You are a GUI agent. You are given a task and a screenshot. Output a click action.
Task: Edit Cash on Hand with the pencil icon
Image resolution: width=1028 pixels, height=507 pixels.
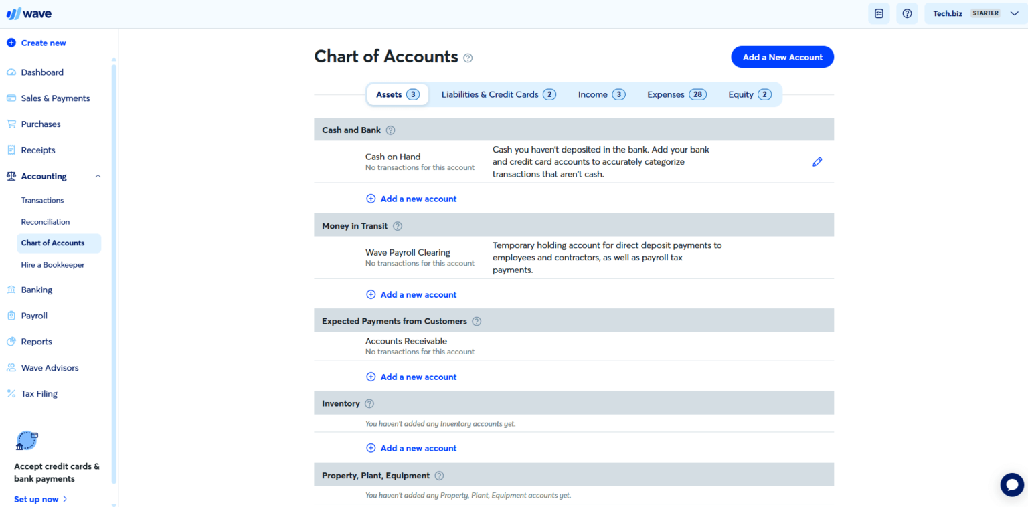click(x=817, y=161)
